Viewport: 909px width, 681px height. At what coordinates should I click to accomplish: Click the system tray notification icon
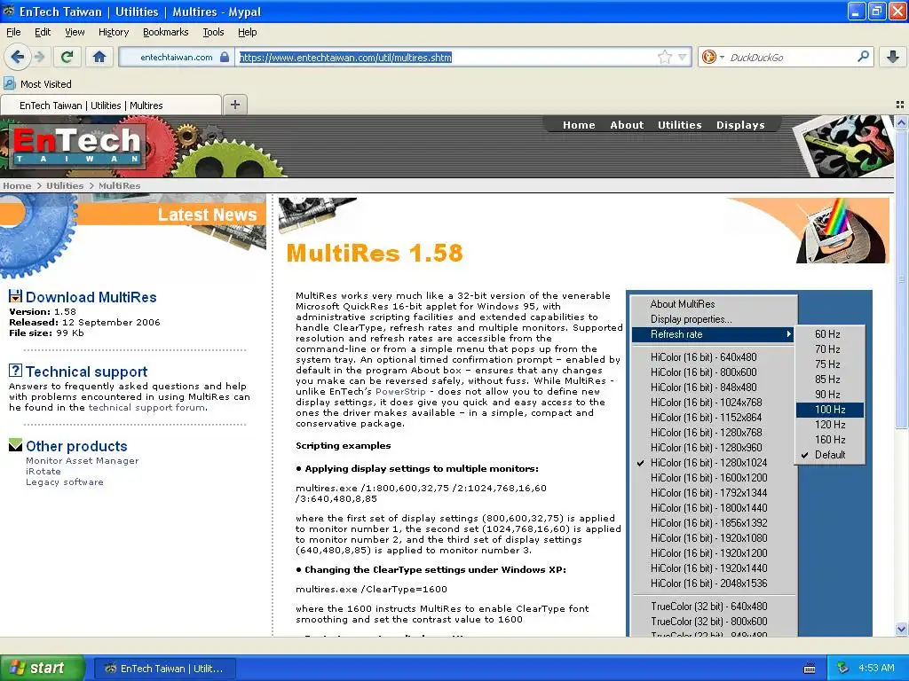coord(842,668)
